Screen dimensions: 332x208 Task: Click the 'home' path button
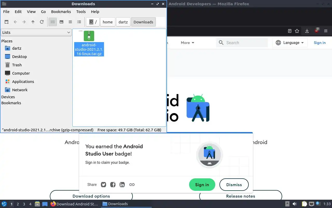(108, 22)
